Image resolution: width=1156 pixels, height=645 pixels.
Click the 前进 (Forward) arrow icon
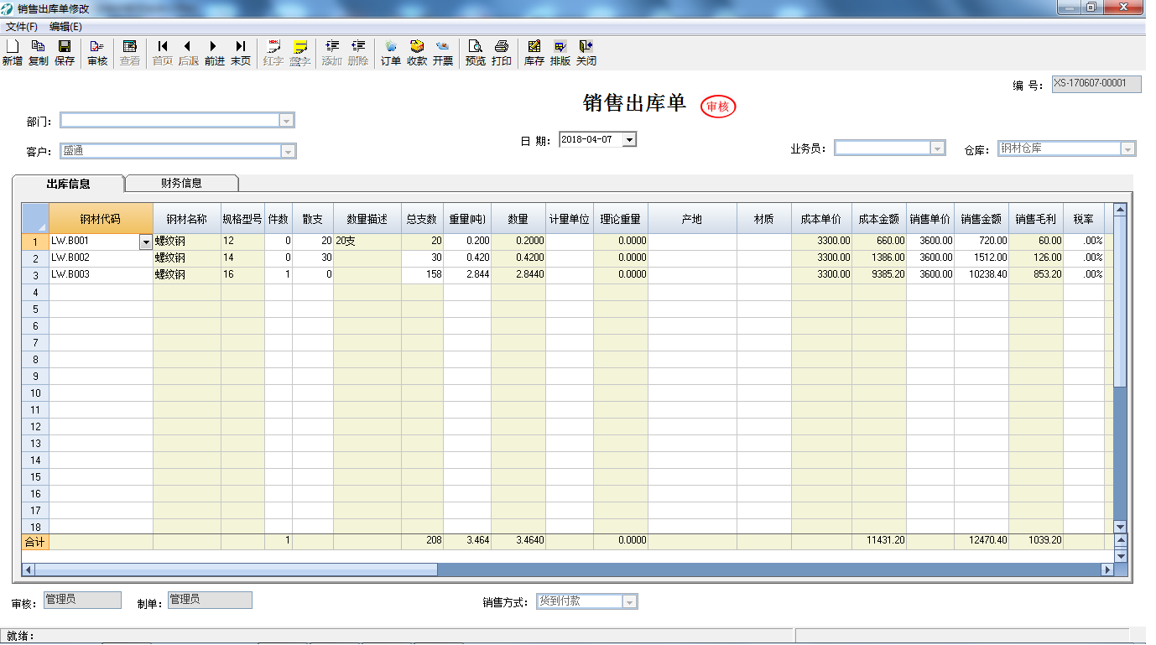click(x=215, y=53)
